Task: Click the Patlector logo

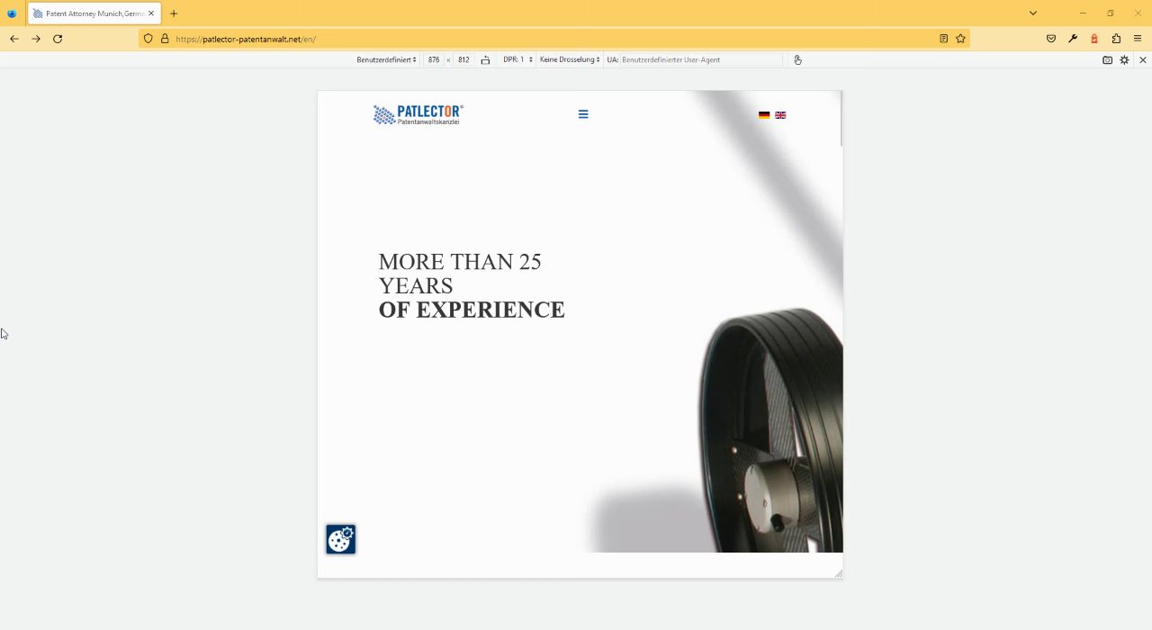Action: pos(418,114)
